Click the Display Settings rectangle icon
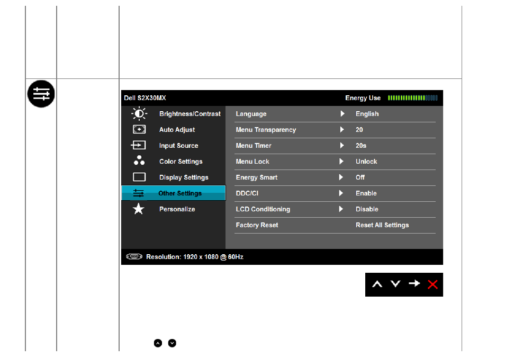This screenshot has height=357, width=505. click(139, 177)
